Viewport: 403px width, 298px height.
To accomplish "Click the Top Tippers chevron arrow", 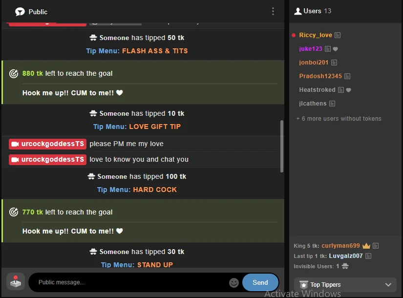I will (388, 285).
